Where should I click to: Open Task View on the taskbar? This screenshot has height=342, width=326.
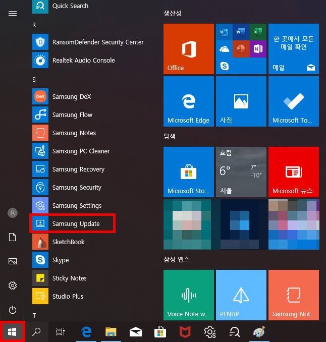[61, 332]
